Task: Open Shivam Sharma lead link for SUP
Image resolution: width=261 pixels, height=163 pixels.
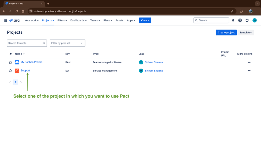Action: [154, 71]
